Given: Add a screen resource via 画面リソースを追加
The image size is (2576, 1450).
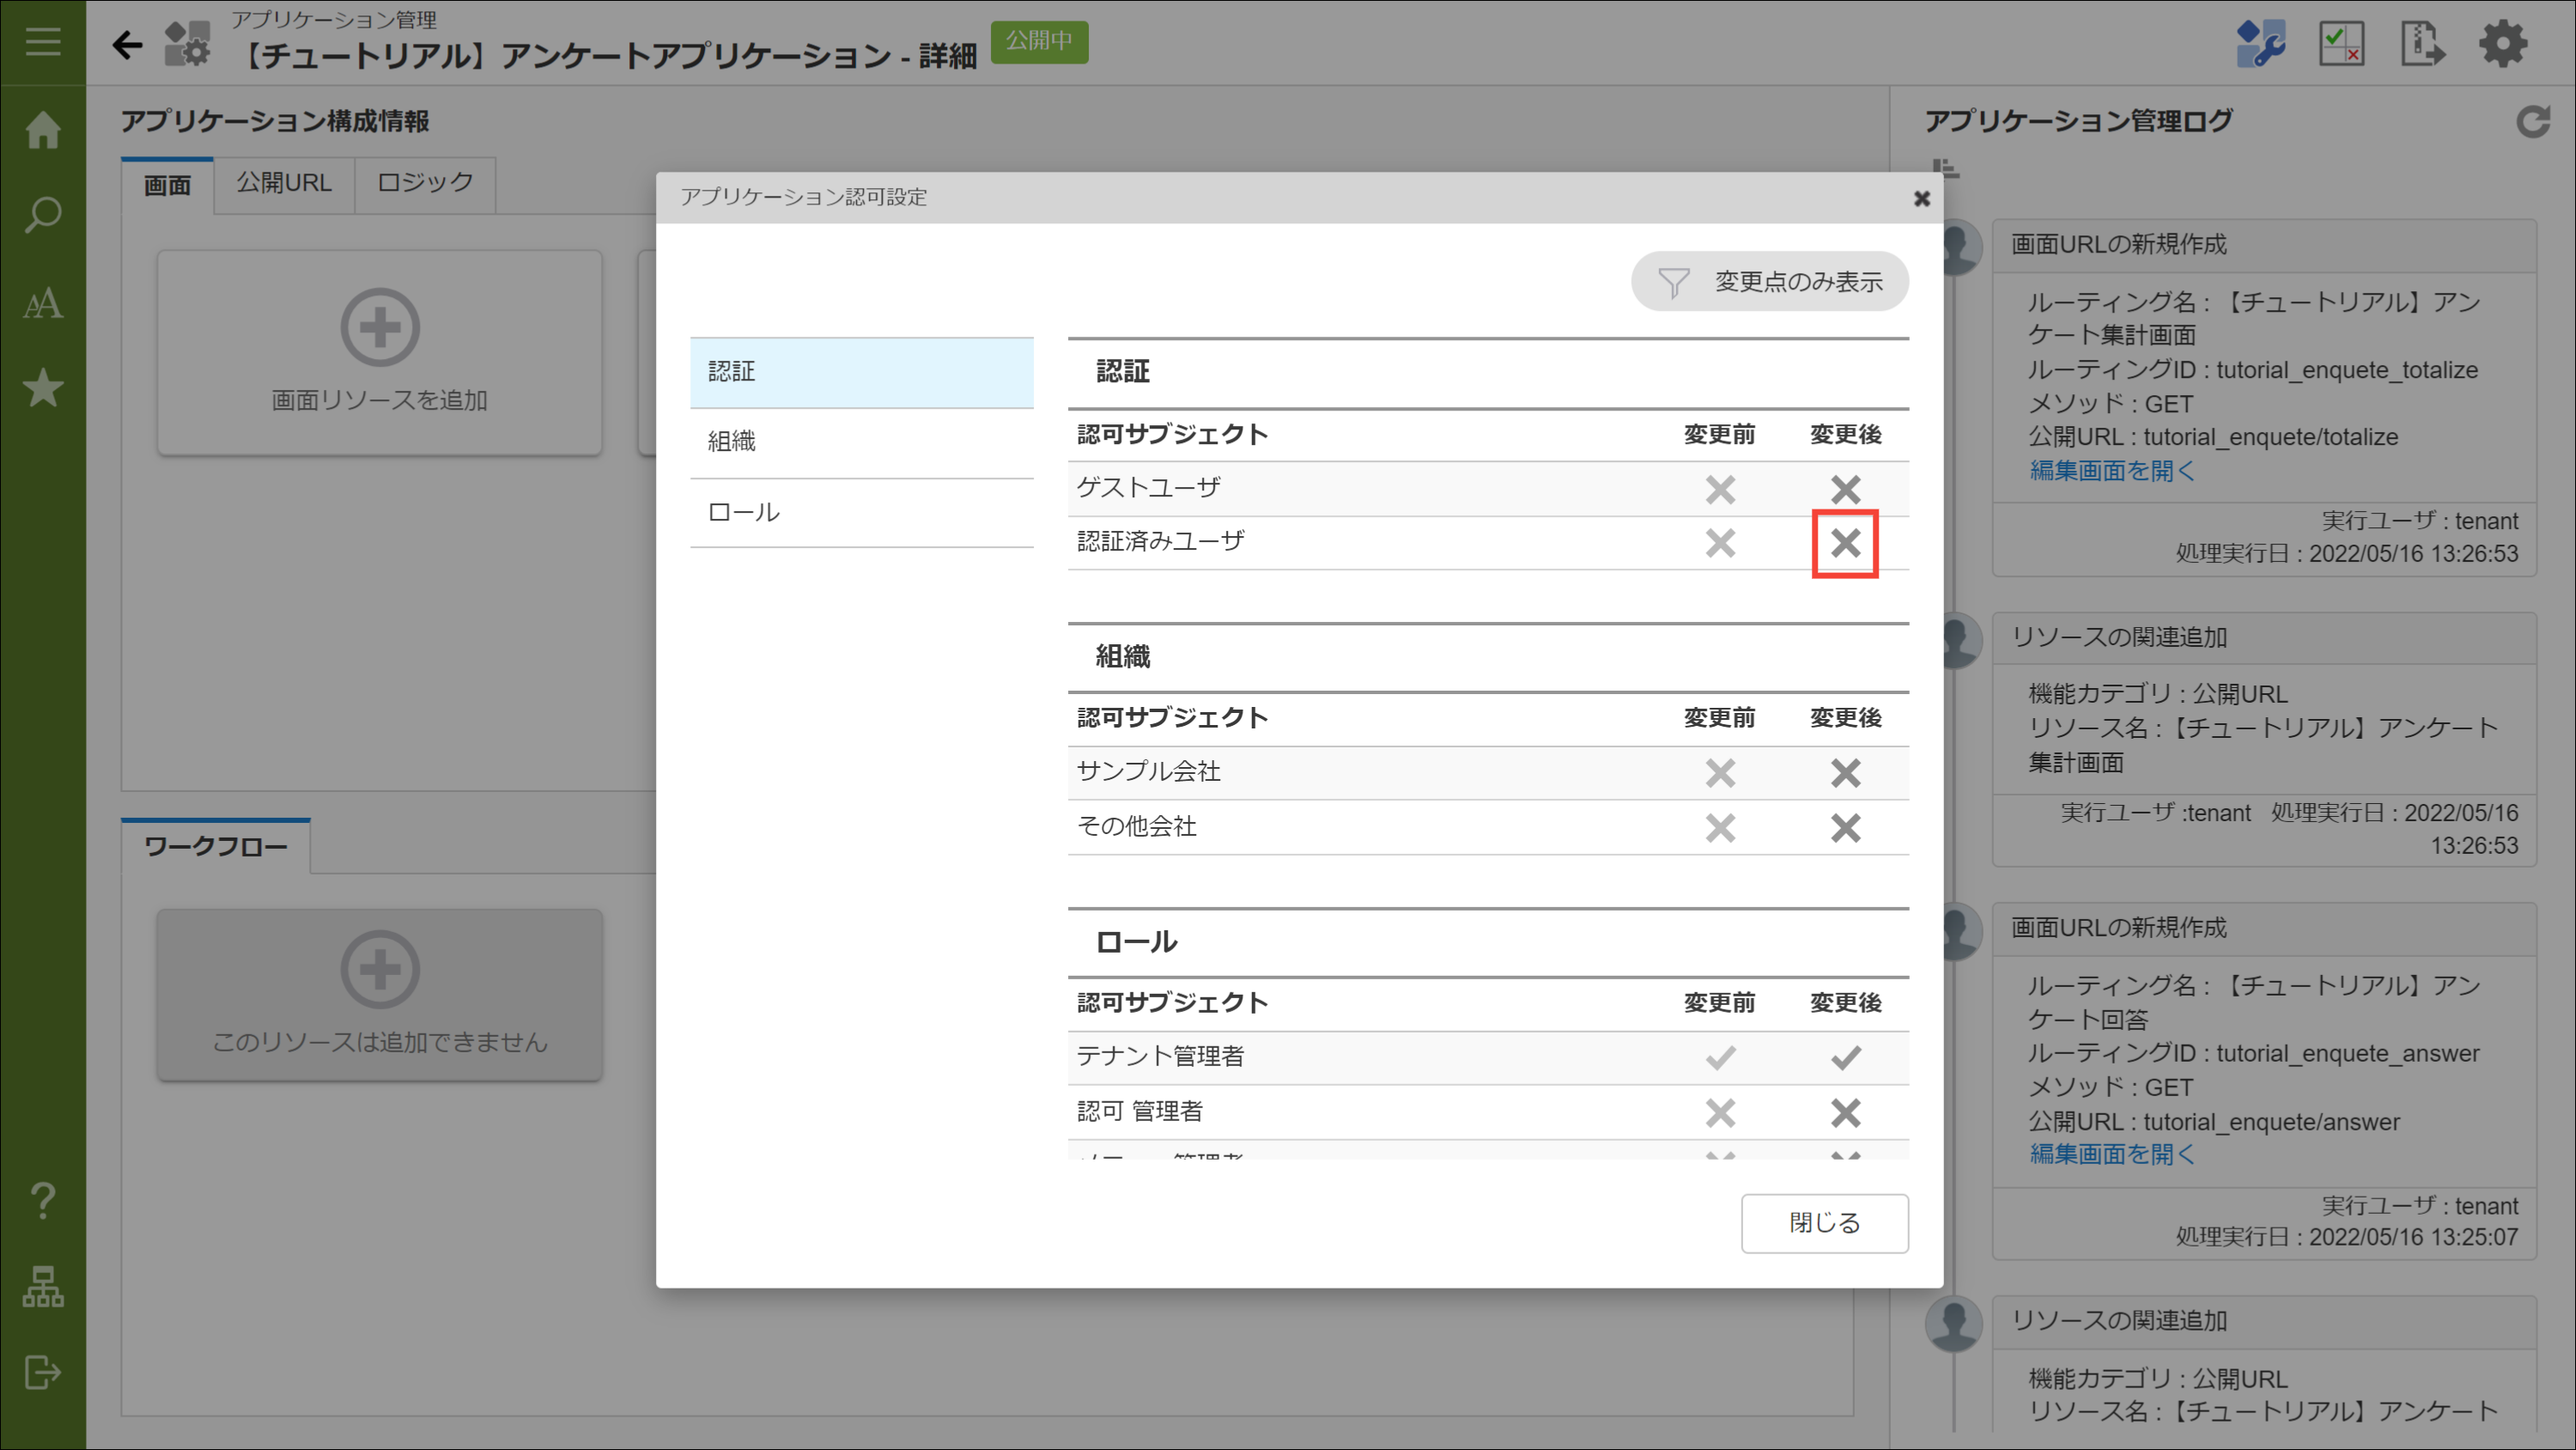Looking at the screenshot, I should (x=379, y=352).
